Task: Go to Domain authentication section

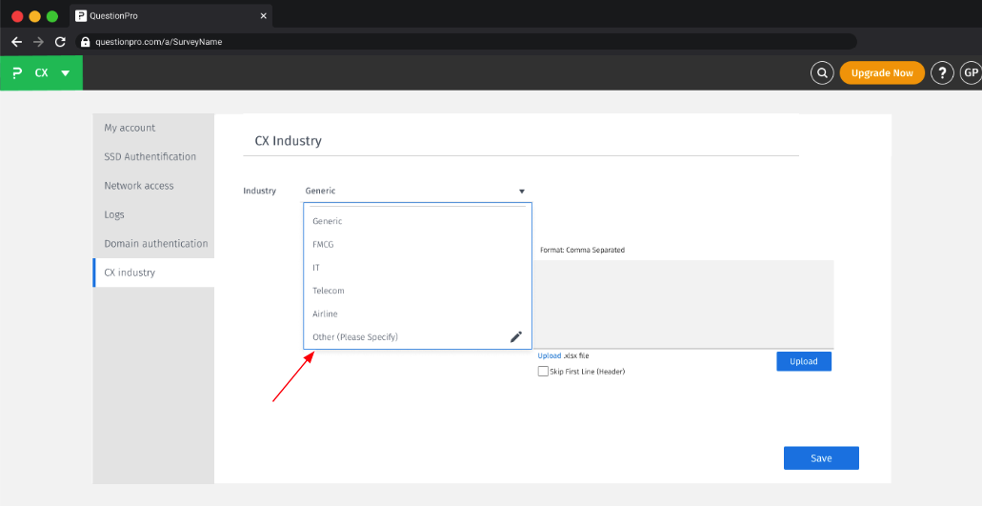Action: coord(155,244)
